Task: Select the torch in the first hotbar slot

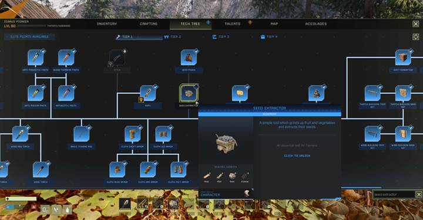Action: point(125,204)
